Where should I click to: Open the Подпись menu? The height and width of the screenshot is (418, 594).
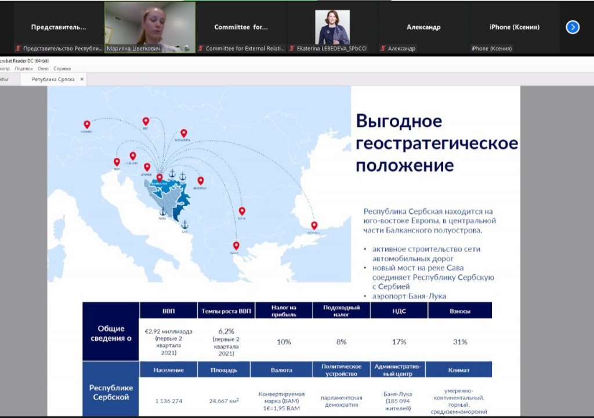coord(24,68)
